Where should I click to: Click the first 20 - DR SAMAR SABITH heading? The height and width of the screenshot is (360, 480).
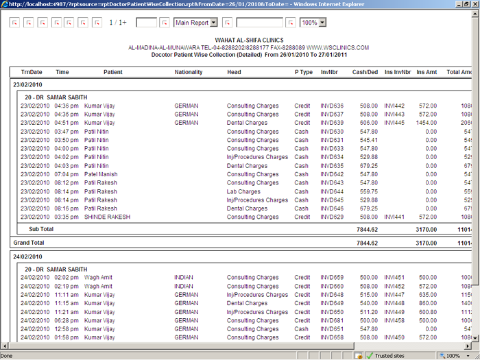tap(56, 97)
